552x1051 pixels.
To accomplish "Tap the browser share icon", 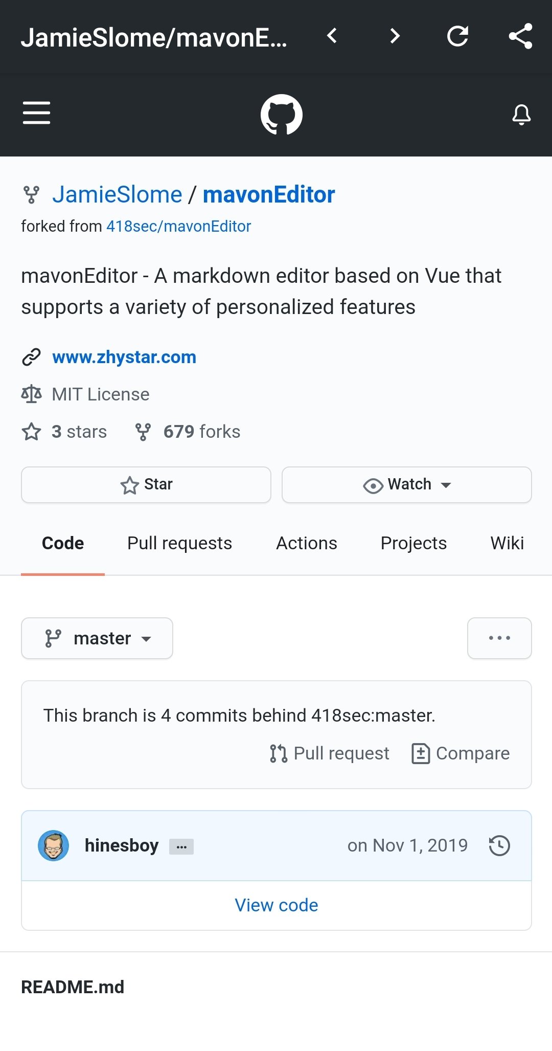I will 521,36.
